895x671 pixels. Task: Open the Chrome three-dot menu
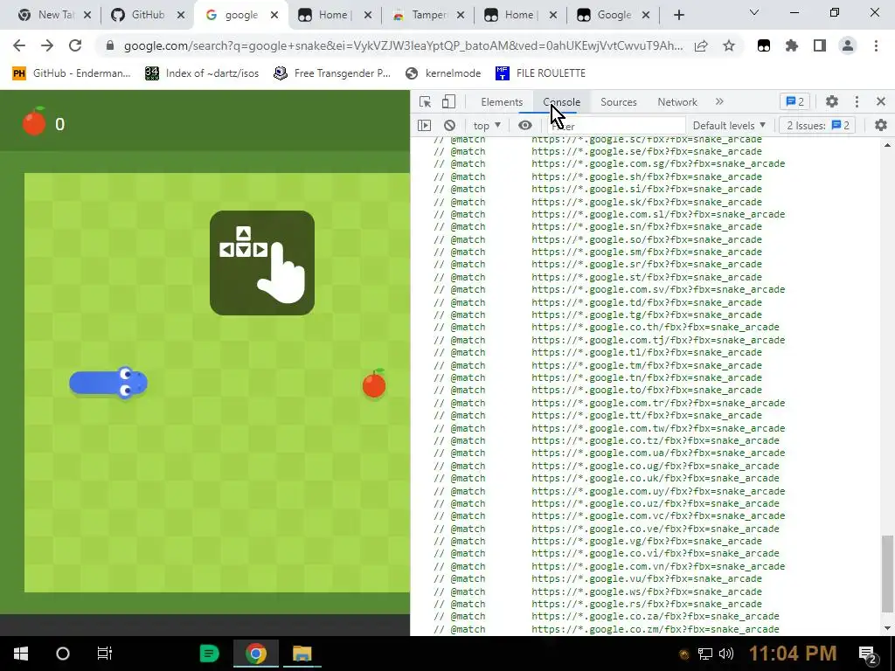(876, 45)
